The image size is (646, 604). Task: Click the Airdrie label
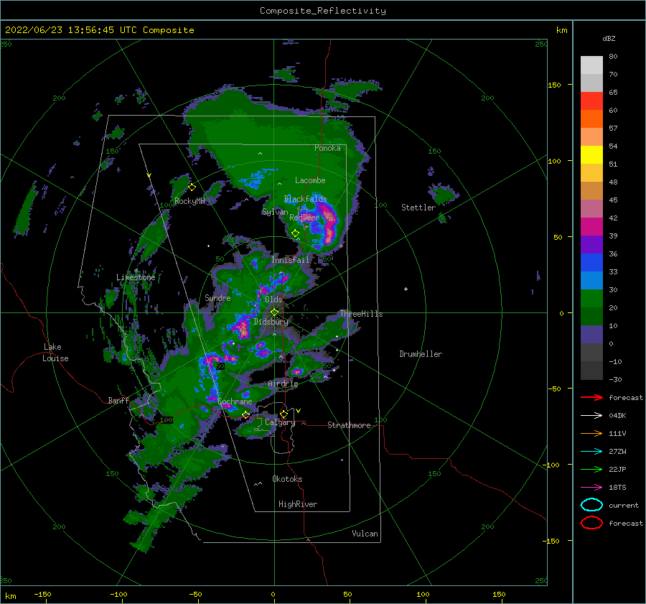point(283,384)
